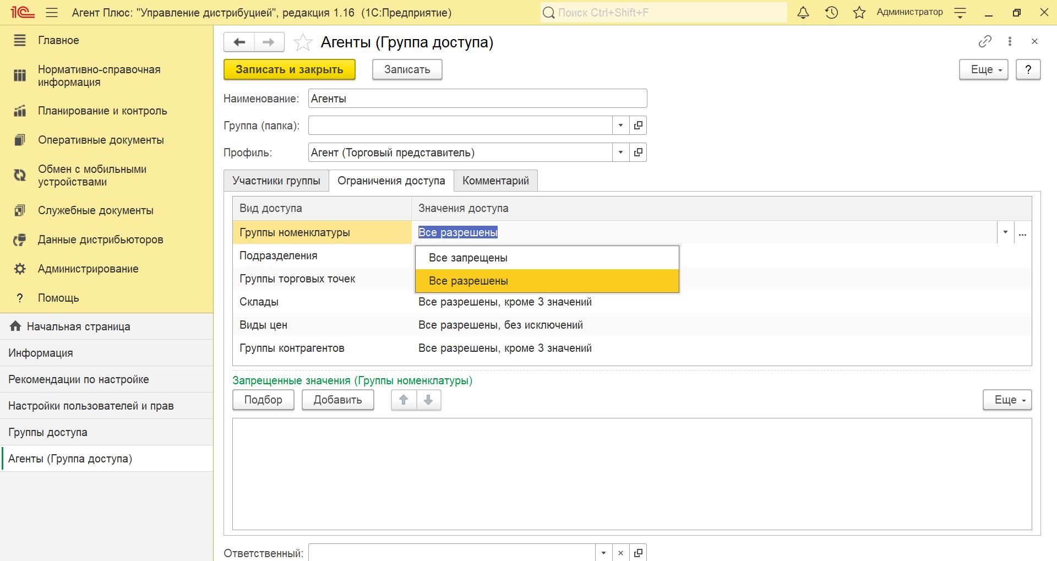Open top Еще menu dropdown
1057x561 pixels.
pyautogui.click(x=984, y=70)
